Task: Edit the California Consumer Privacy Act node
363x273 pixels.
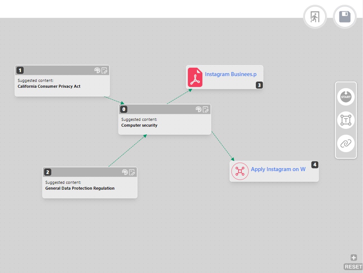Action: pyautogui.click(x=104, y=70)
